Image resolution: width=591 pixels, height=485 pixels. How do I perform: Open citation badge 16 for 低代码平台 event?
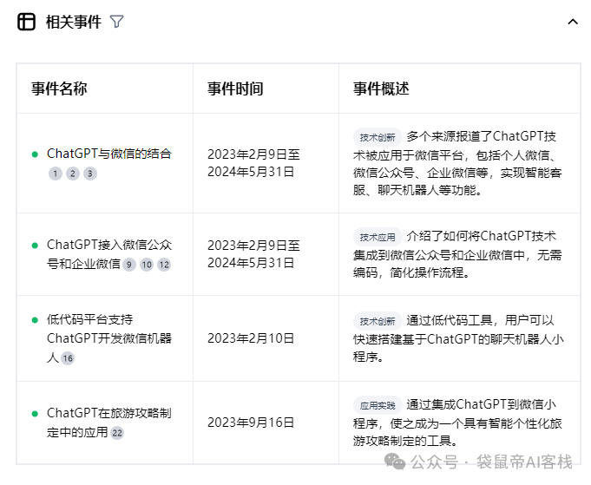pyautogui.click(x=68, y=358)
